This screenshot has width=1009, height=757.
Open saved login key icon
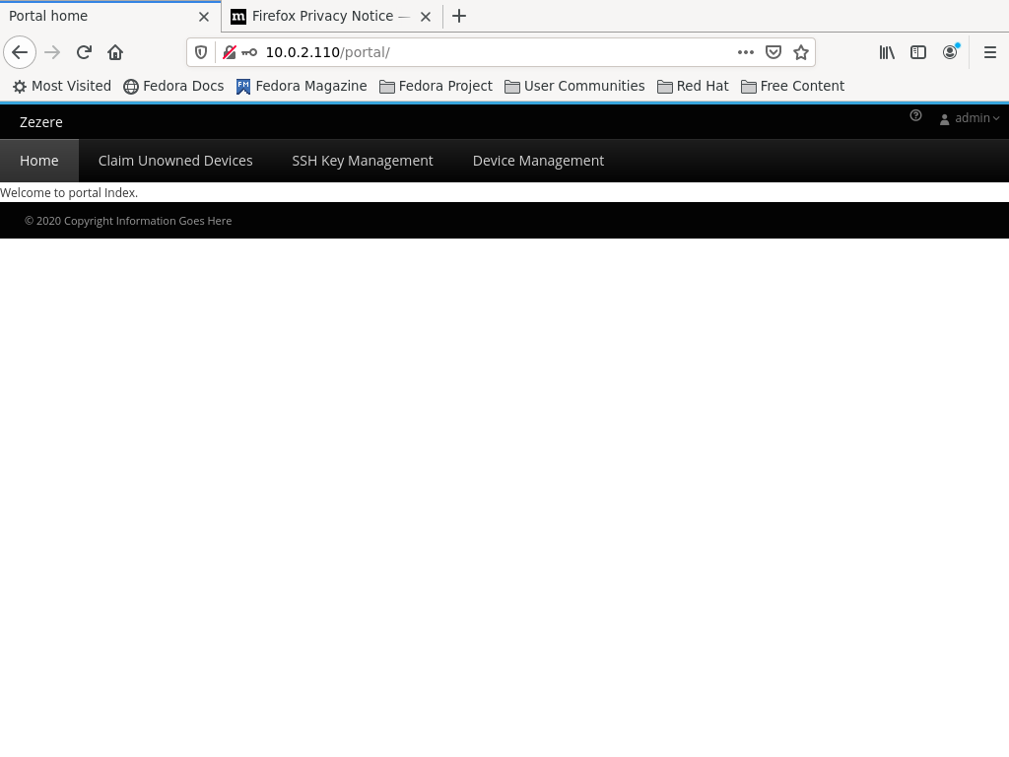pyautogui.click(x=249, y=52)
